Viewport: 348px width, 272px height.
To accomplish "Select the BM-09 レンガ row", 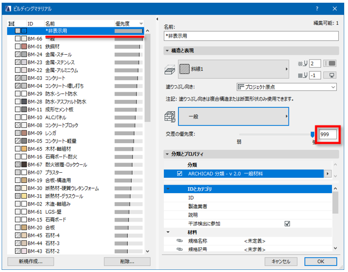I will pyautogui.click(x=76, y=133).
